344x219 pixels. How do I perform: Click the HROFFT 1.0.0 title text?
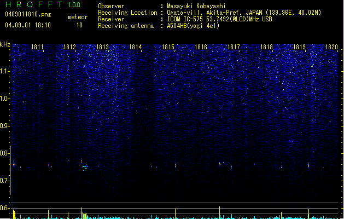(43, 4)
